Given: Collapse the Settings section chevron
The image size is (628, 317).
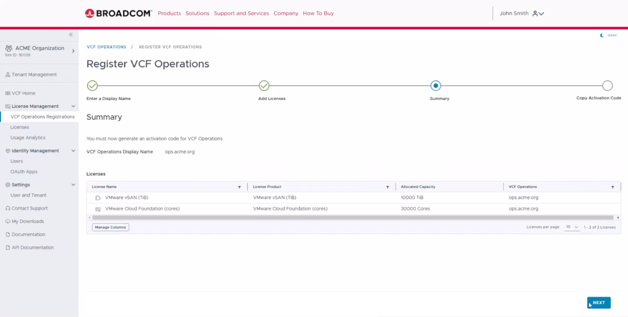Looking at the screenshot, I should 73,185.
